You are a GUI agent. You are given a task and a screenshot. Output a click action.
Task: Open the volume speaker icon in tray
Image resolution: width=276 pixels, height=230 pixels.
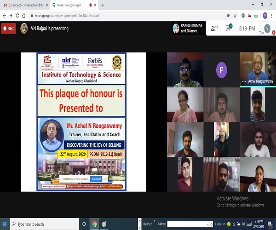[x=243, y=224]
